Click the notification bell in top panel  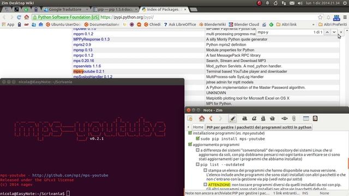click(267, 3)
